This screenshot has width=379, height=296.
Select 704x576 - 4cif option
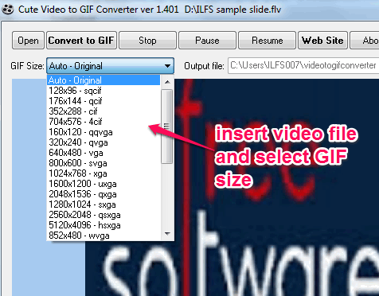click(104, 122)
